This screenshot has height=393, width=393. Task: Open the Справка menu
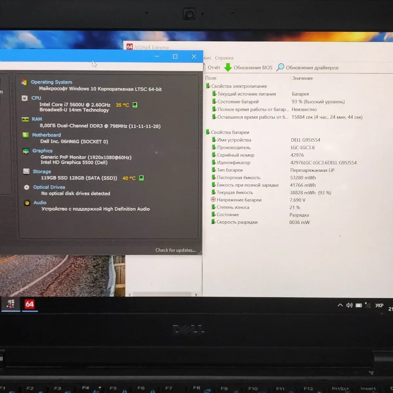(x=224, y=58)
